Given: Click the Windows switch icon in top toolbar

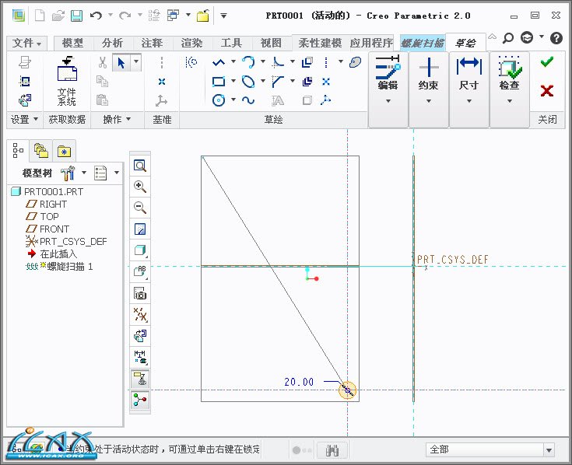Looking at the screenshot, I should pyautogui.click(x=173, y=16).
